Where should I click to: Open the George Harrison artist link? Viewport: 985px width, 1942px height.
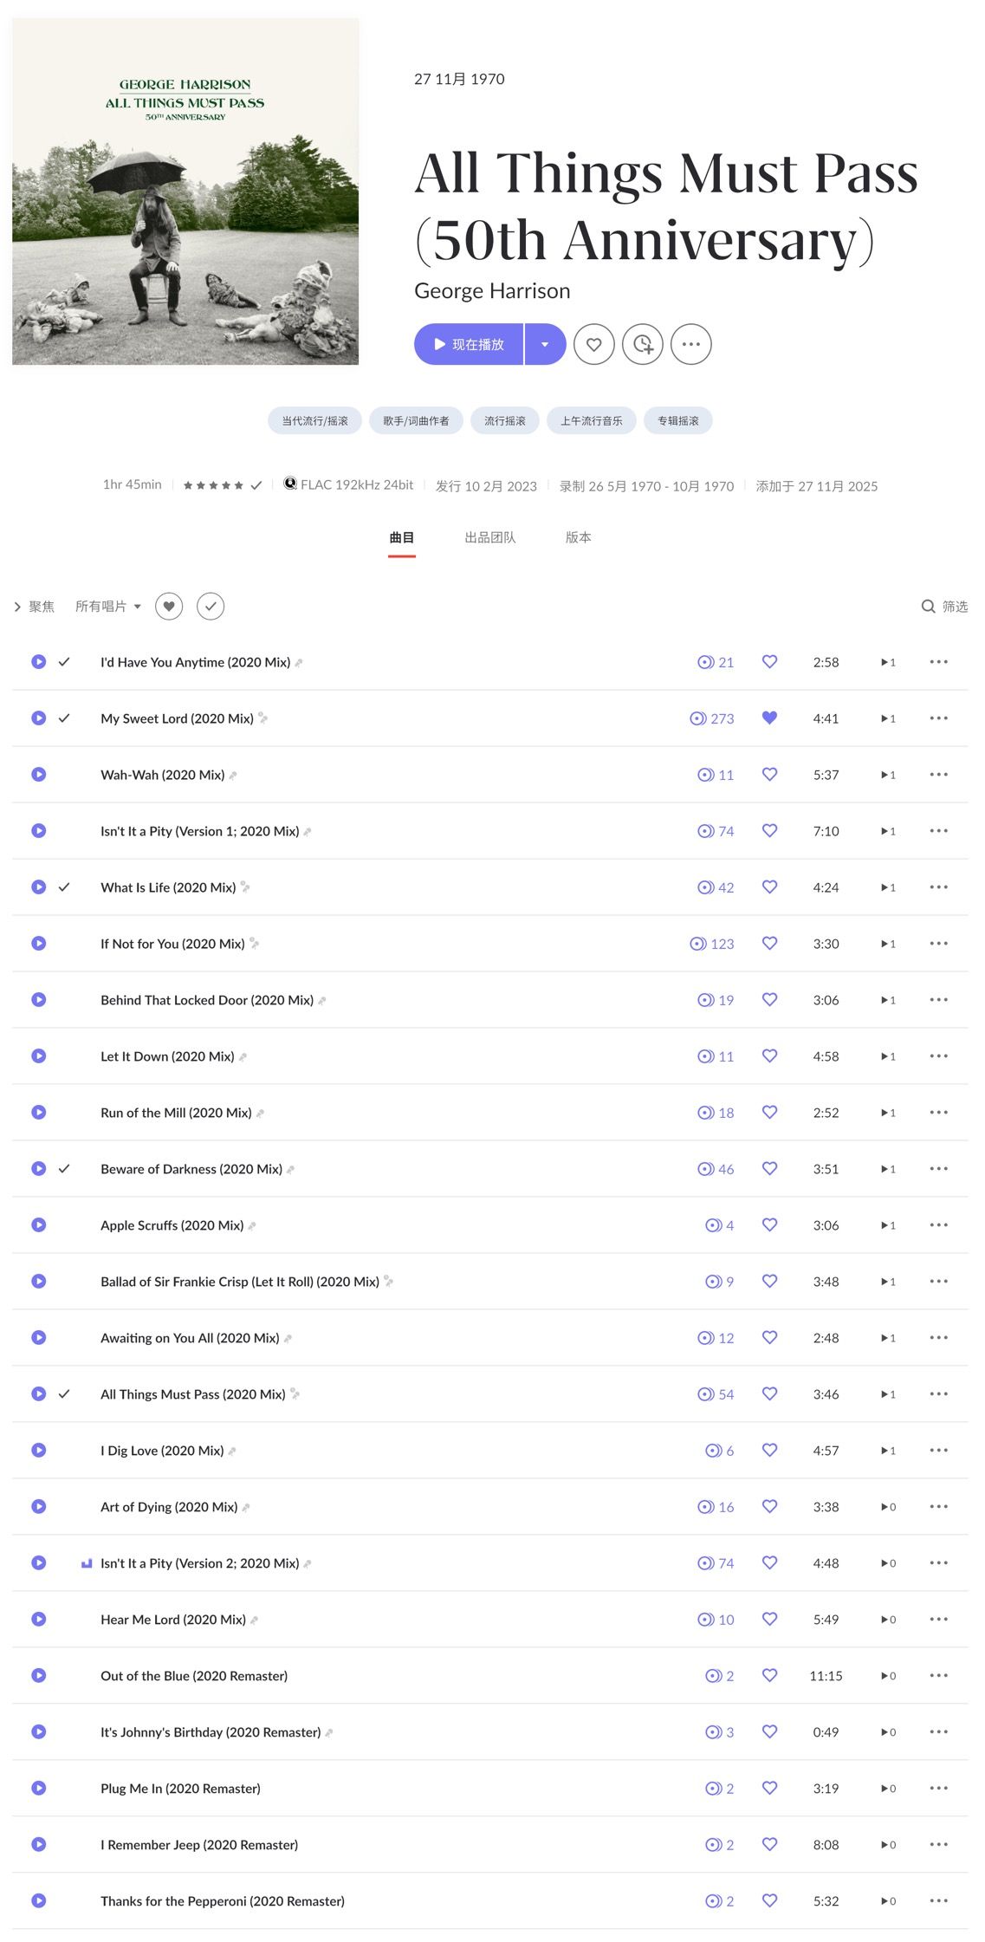(491, 291)
